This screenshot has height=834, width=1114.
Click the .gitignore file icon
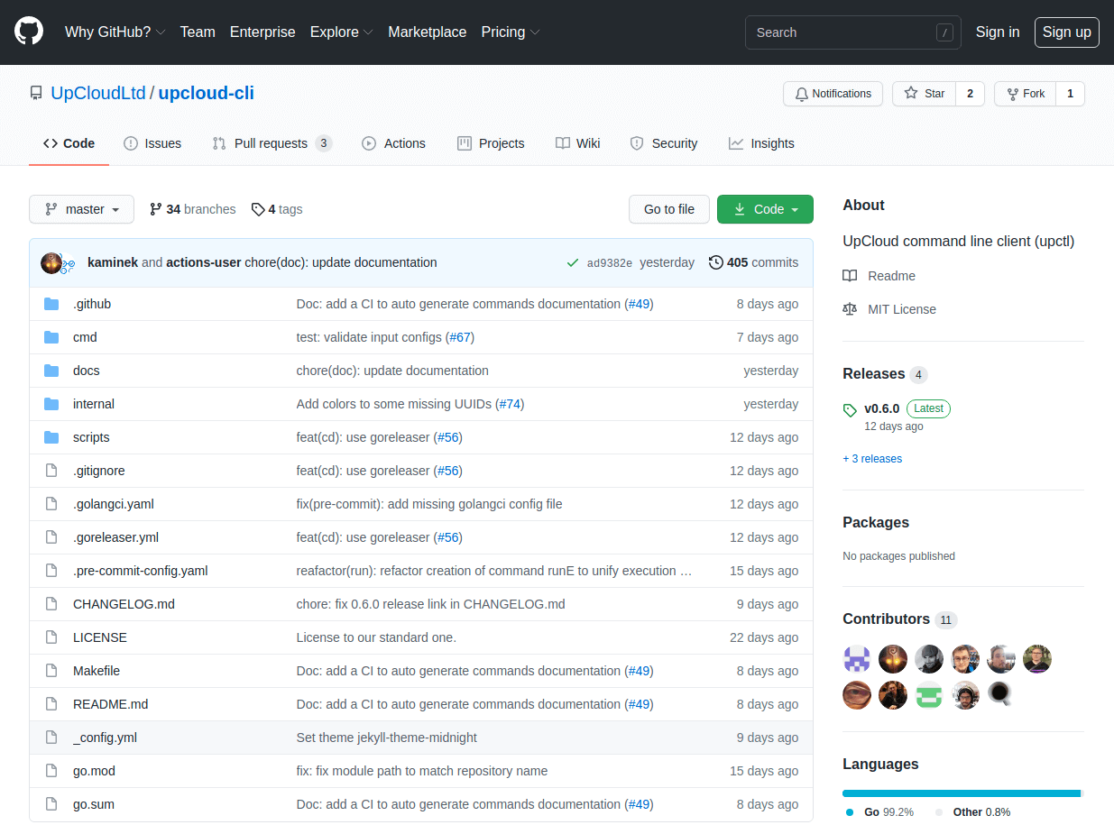[x=51, y=471]
